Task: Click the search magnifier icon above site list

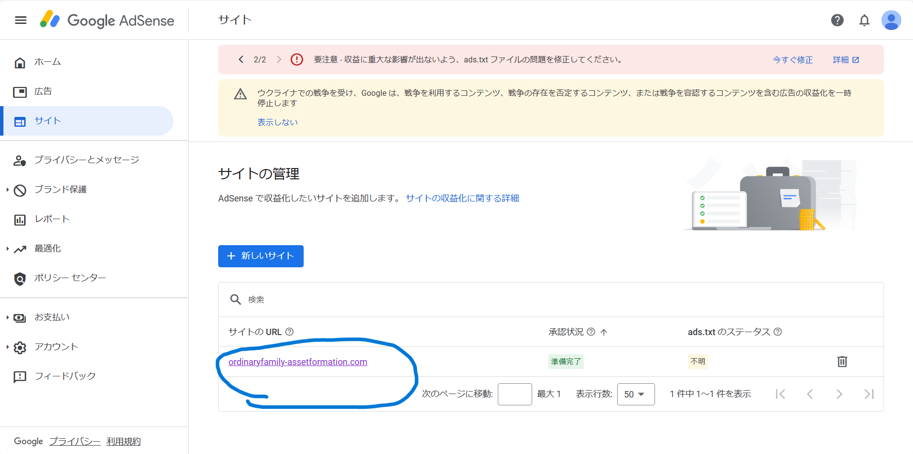Action: tap(235, 299)
